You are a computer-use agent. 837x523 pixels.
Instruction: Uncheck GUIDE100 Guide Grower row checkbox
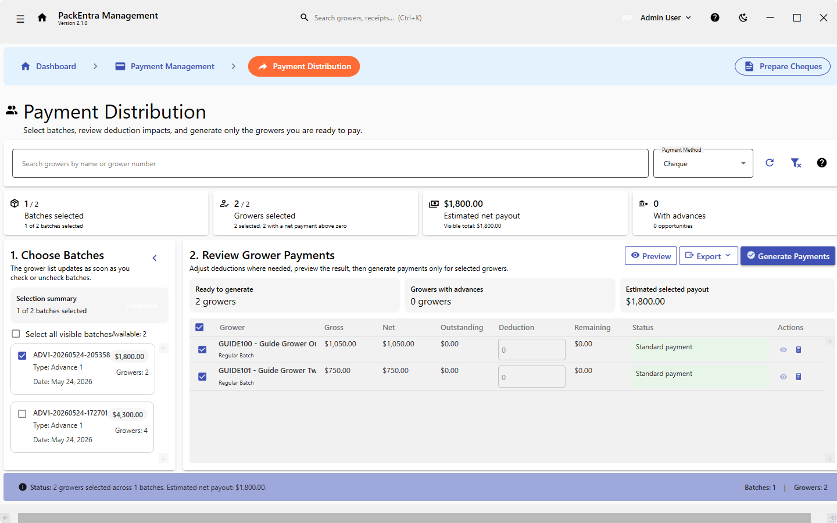tap(202, 350)
